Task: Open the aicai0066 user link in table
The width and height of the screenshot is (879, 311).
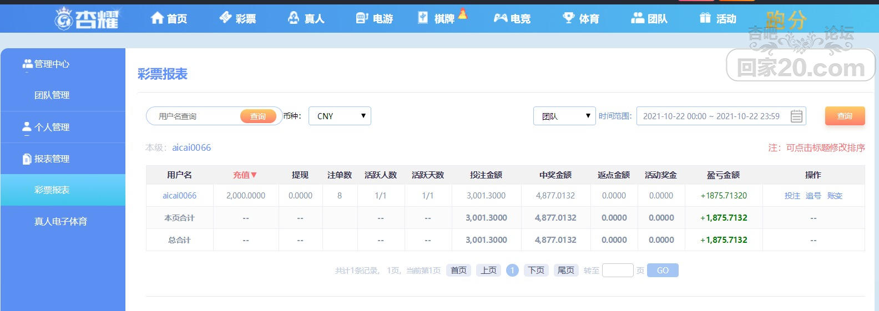Action: click(179, 196)
